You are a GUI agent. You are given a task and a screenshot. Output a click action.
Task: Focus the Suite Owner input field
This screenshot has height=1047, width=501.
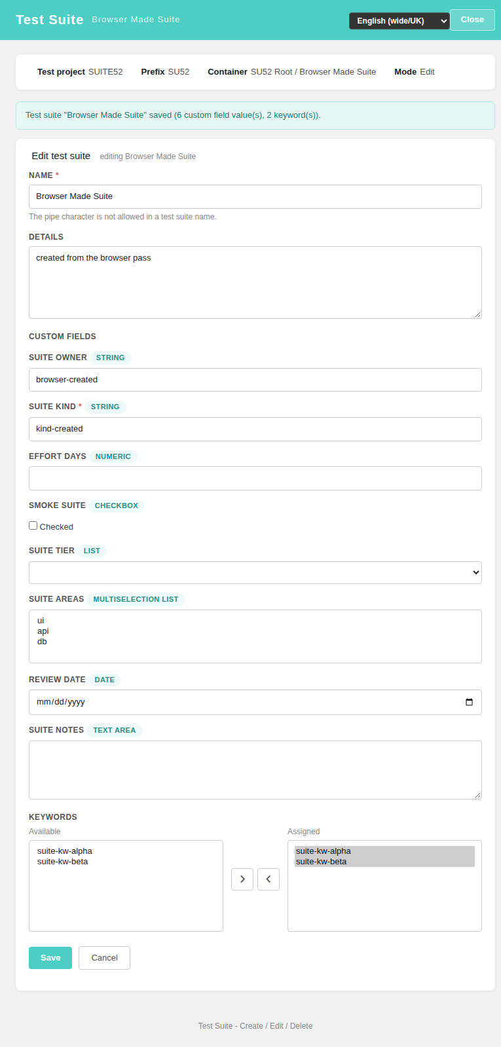click(x=255, y=380)
